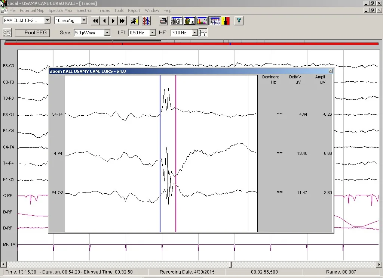
Task: Open the Report menu
Action: click(134, 10)
